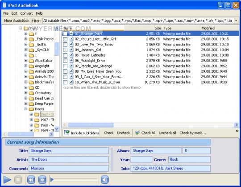Tick the checkbox for 02_You_re_Lost_Little_Girl

65,39
